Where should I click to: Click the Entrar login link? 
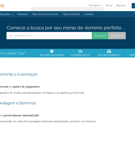109,5
